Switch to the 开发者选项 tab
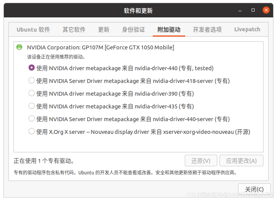277x201 pixels. coord(207,29)
